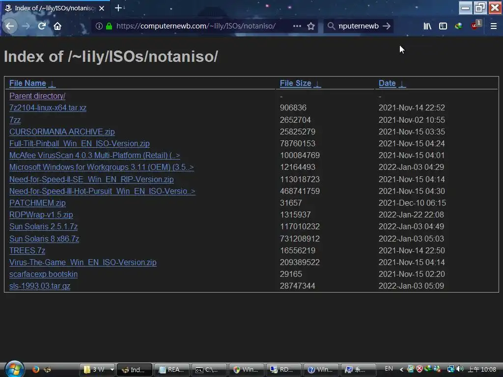Launch Firefox from quick launch bar
The height and width of the screenshot is (377, 503).
pyautogui.click(x=35, y=369)
